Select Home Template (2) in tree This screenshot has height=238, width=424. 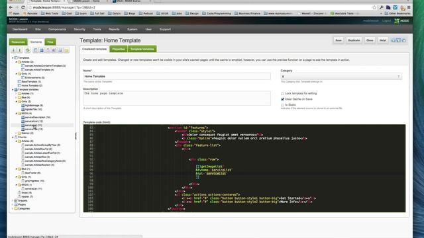pyautogui.click(x=32, y=85)
